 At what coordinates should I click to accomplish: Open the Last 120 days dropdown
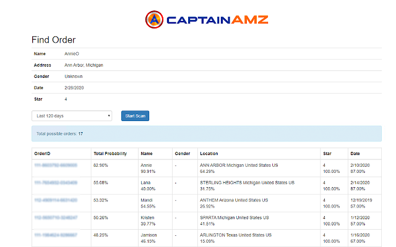(x=72, y=116)
